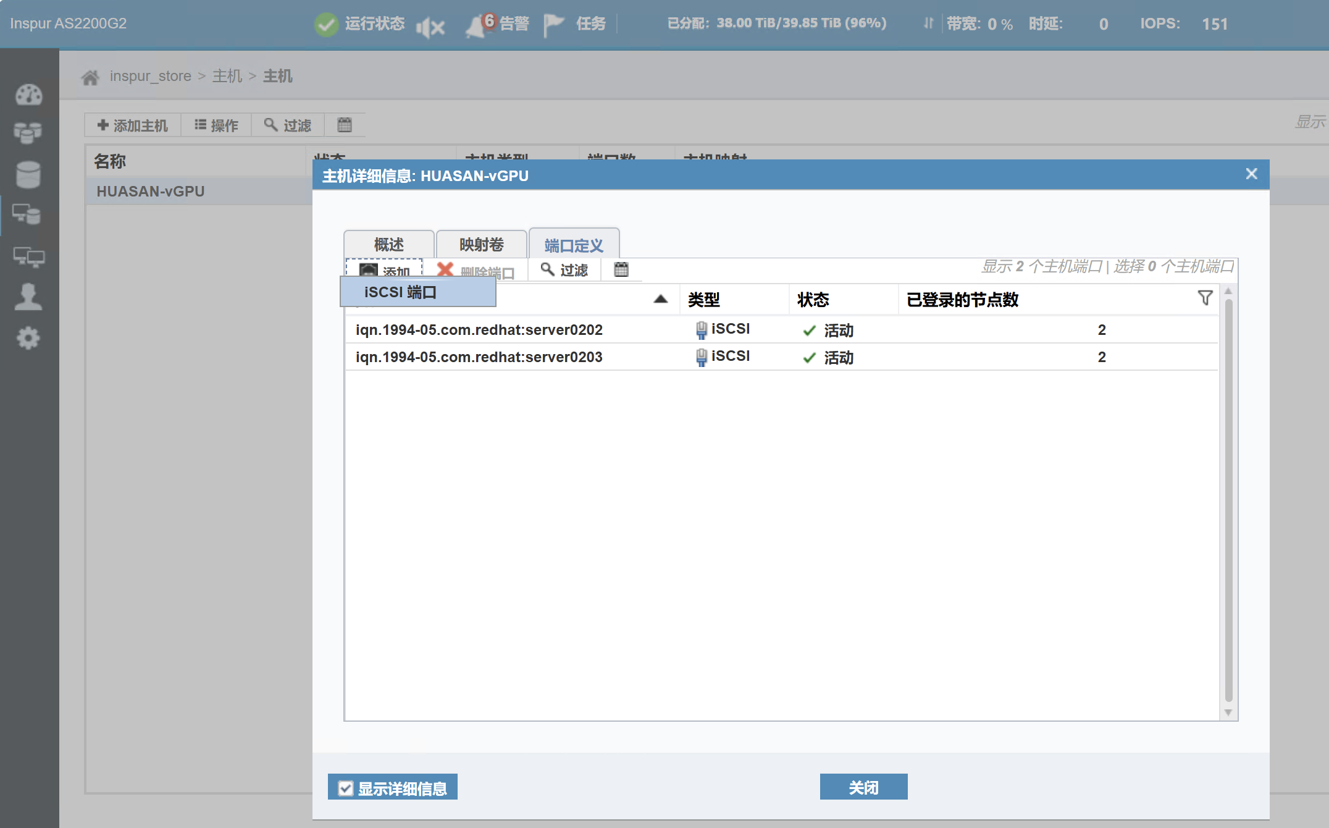Select the iSCSI 端口 menu entry

[x=417, y=292]
